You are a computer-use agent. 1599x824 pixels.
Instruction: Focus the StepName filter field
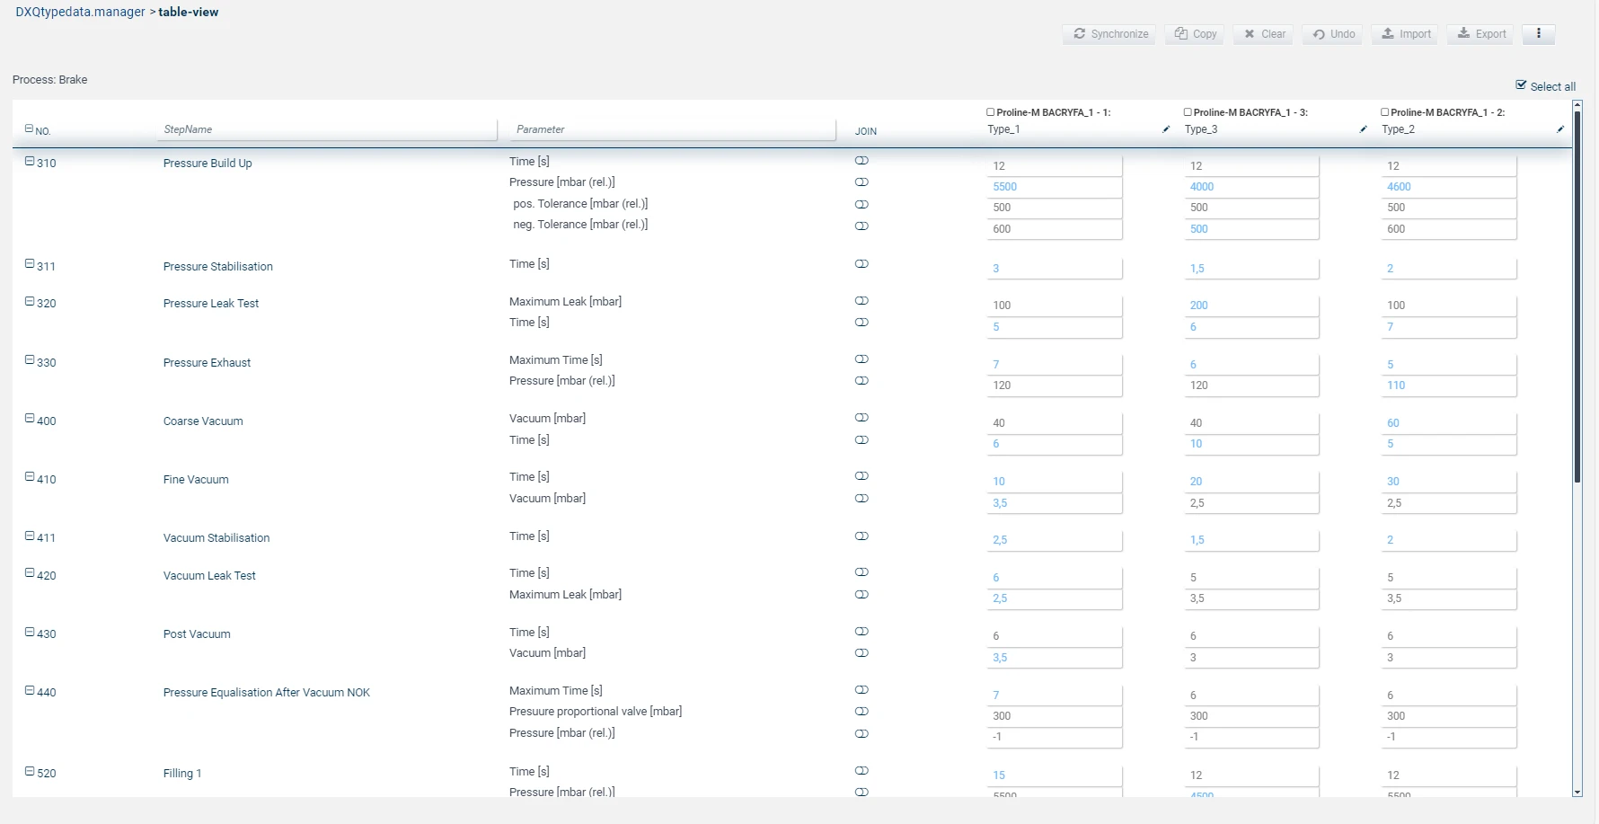pos(327,129)
